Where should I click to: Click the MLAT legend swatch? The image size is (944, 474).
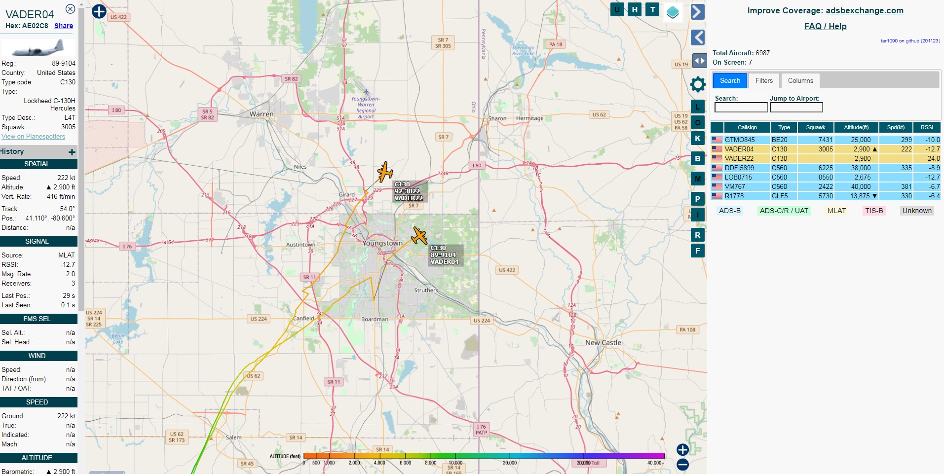coord(836,211)
